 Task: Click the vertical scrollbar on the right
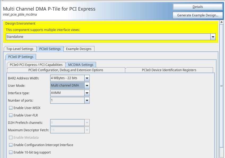click(x=222, y=86)
